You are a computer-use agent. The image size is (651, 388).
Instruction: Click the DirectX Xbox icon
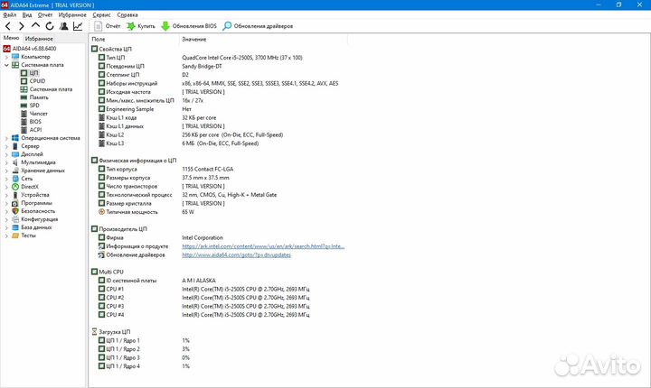[15, 187]
